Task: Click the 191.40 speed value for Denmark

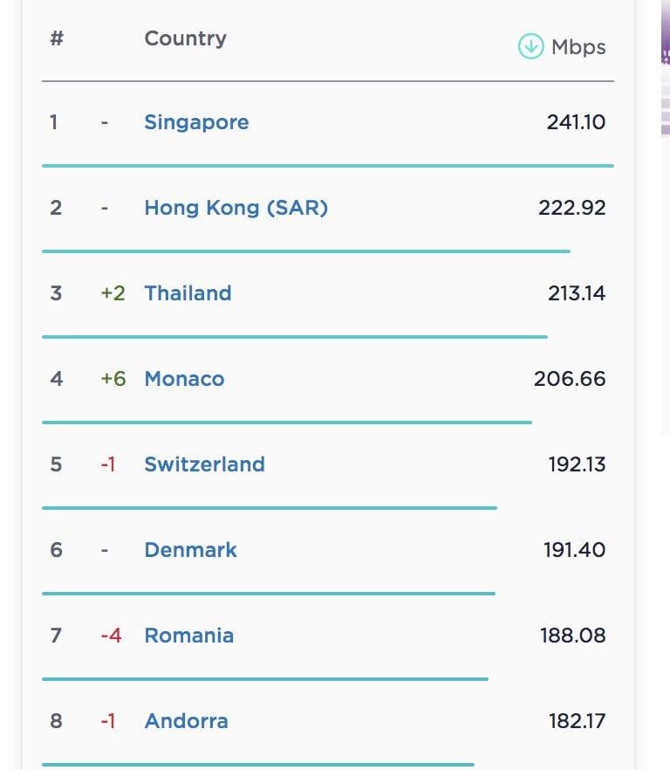Action: pos(574,550)
